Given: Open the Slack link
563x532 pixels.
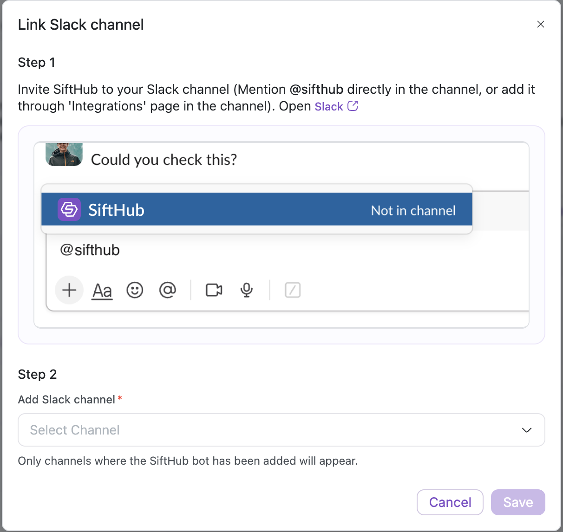Looking at the screenshot, I should click(x=329, y=106).
